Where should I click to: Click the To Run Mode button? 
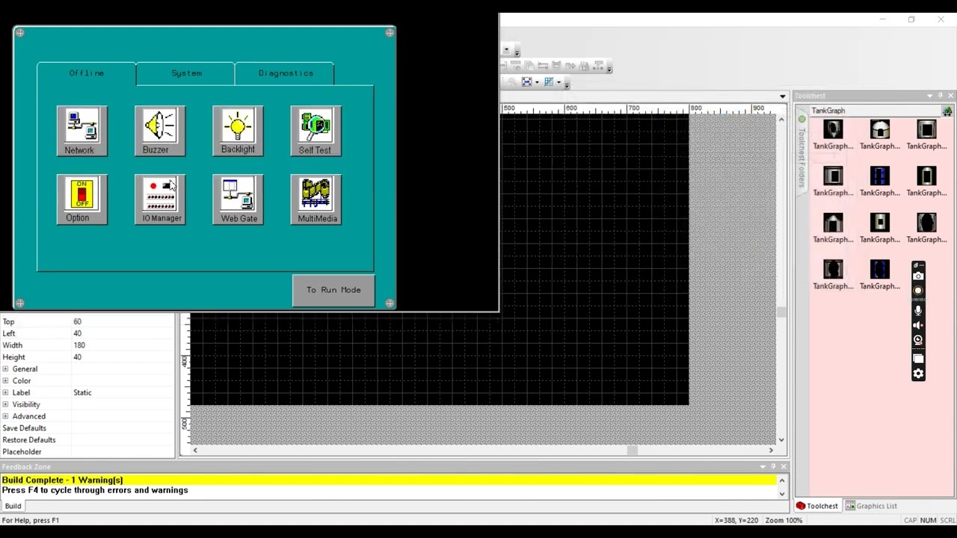[333, 290]
